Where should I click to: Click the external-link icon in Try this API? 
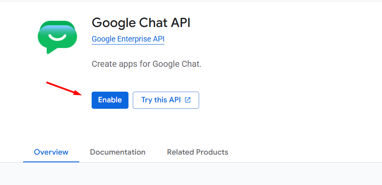pos(188,100)
